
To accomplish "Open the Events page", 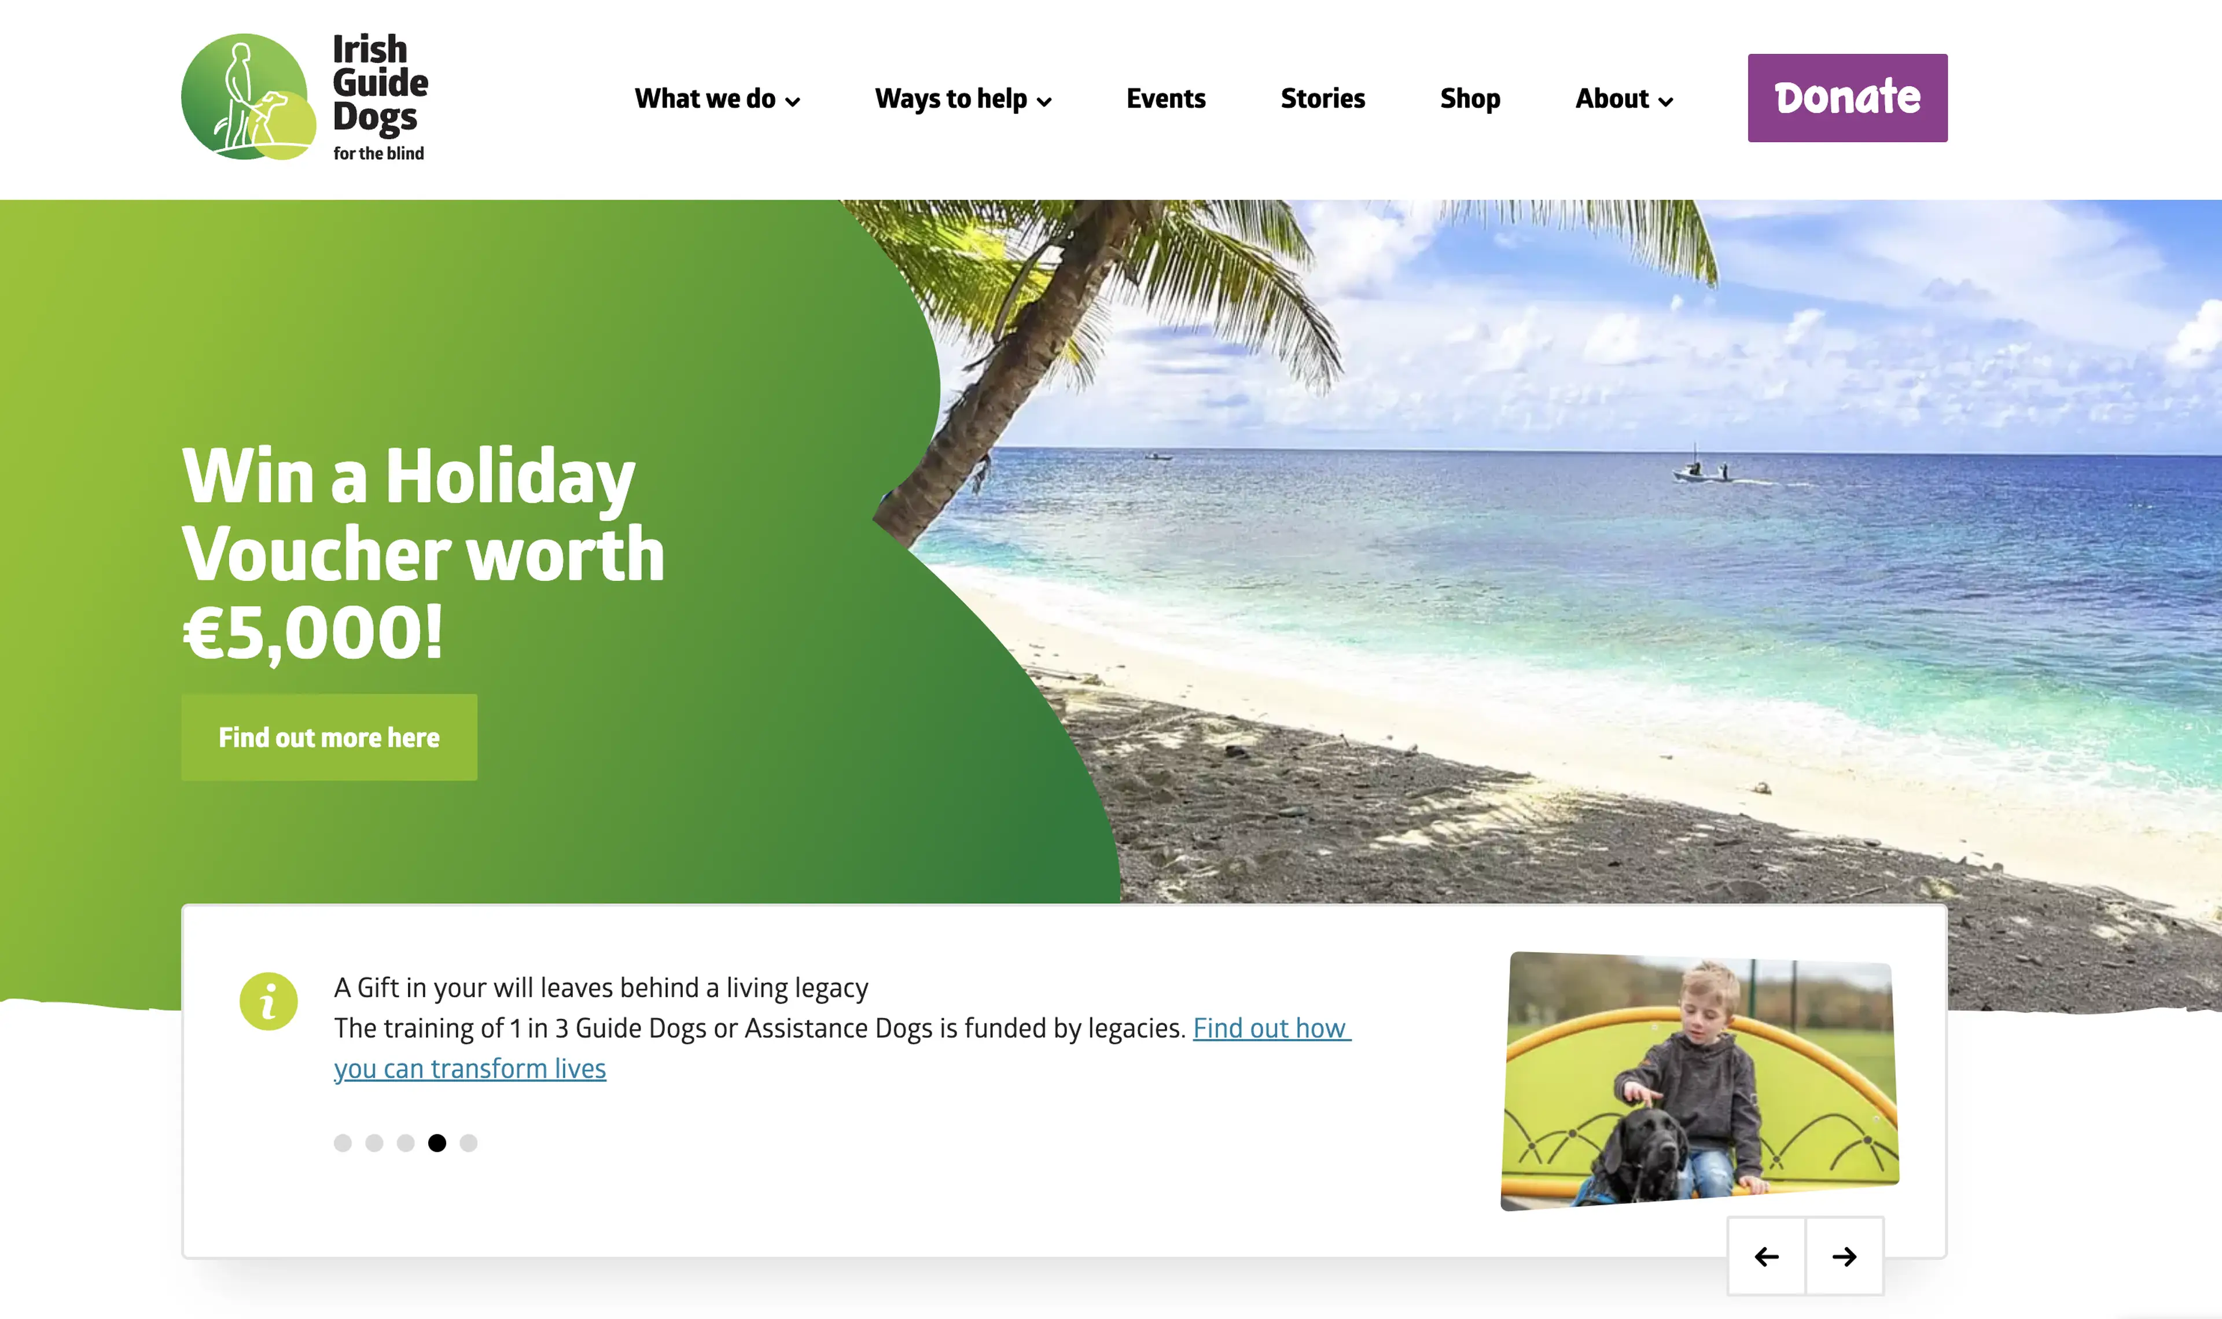I will pos(1165,99).
